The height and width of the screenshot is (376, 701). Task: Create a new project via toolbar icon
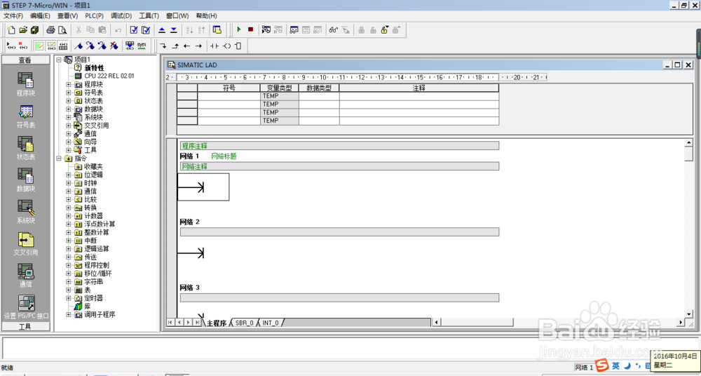(11, 30)
